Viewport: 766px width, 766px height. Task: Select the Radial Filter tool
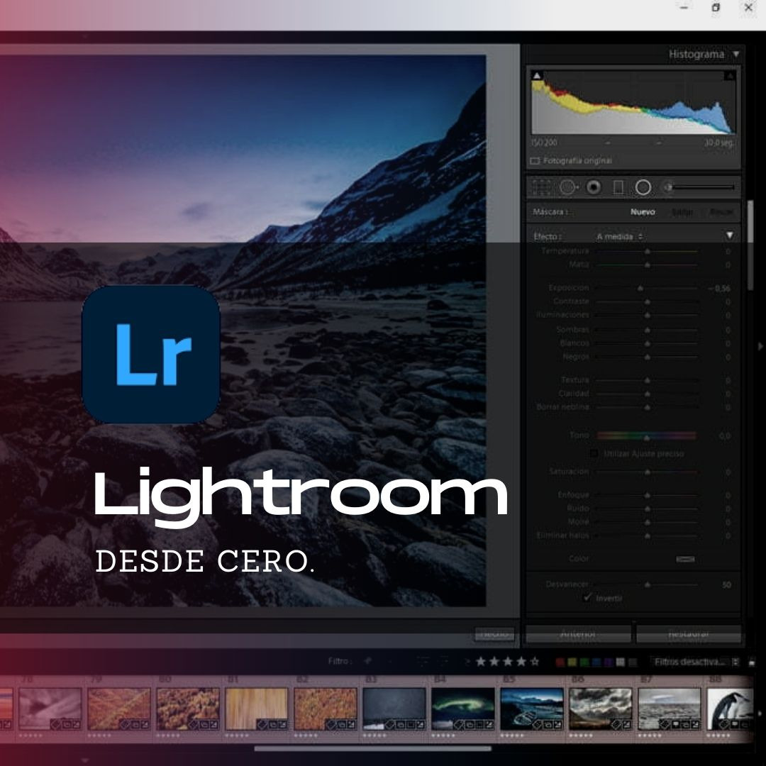(x=643, y=187)
